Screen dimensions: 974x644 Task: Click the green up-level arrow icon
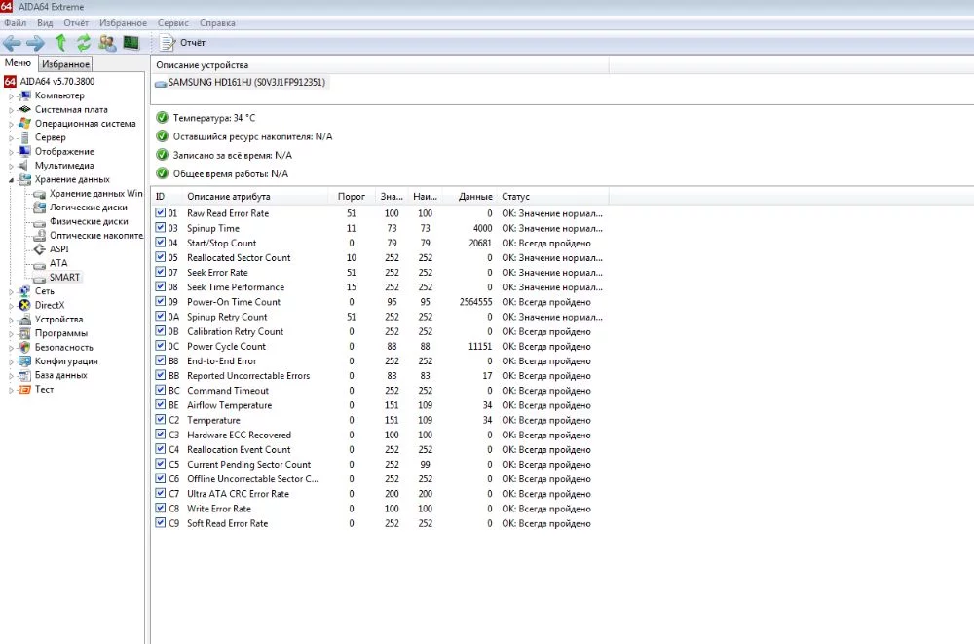point(60,43)
